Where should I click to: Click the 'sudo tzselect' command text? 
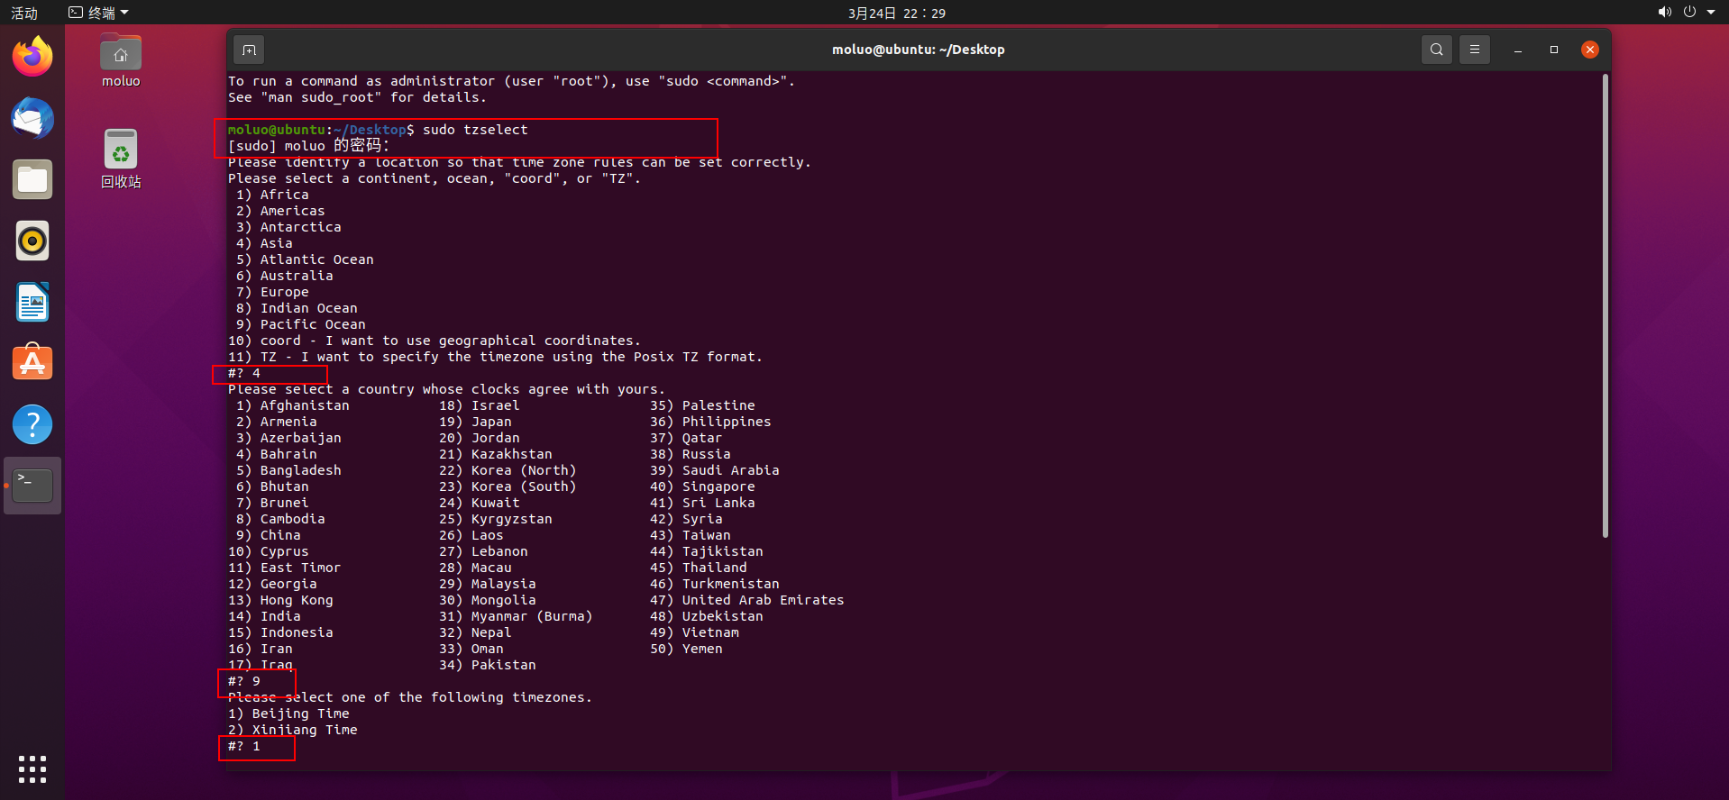coord(475,130)
